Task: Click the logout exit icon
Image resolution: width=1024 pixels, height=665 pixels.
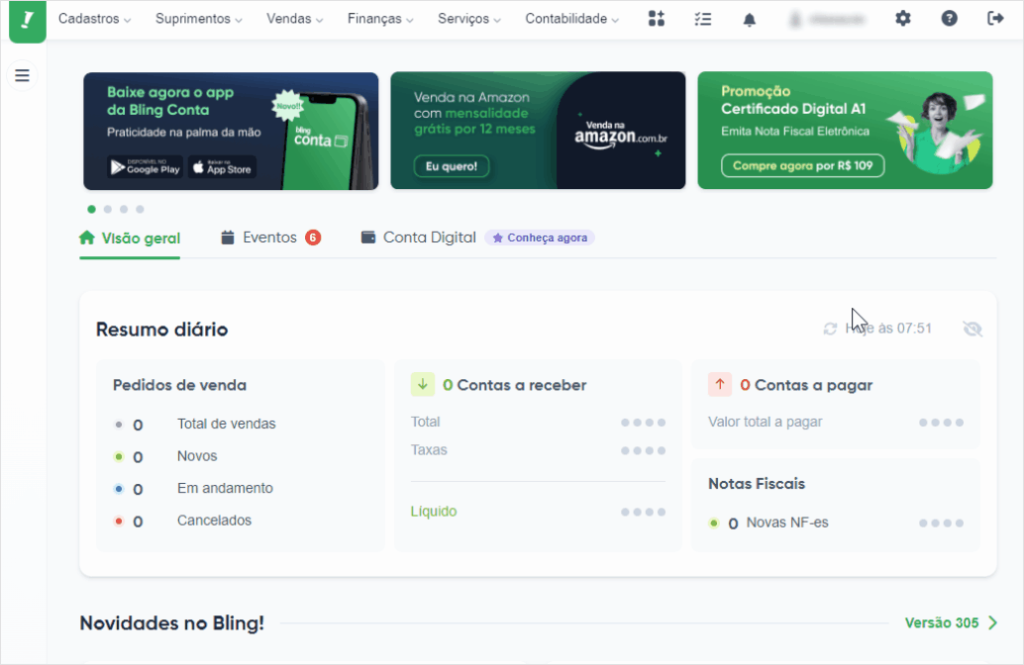Action: 995,18
